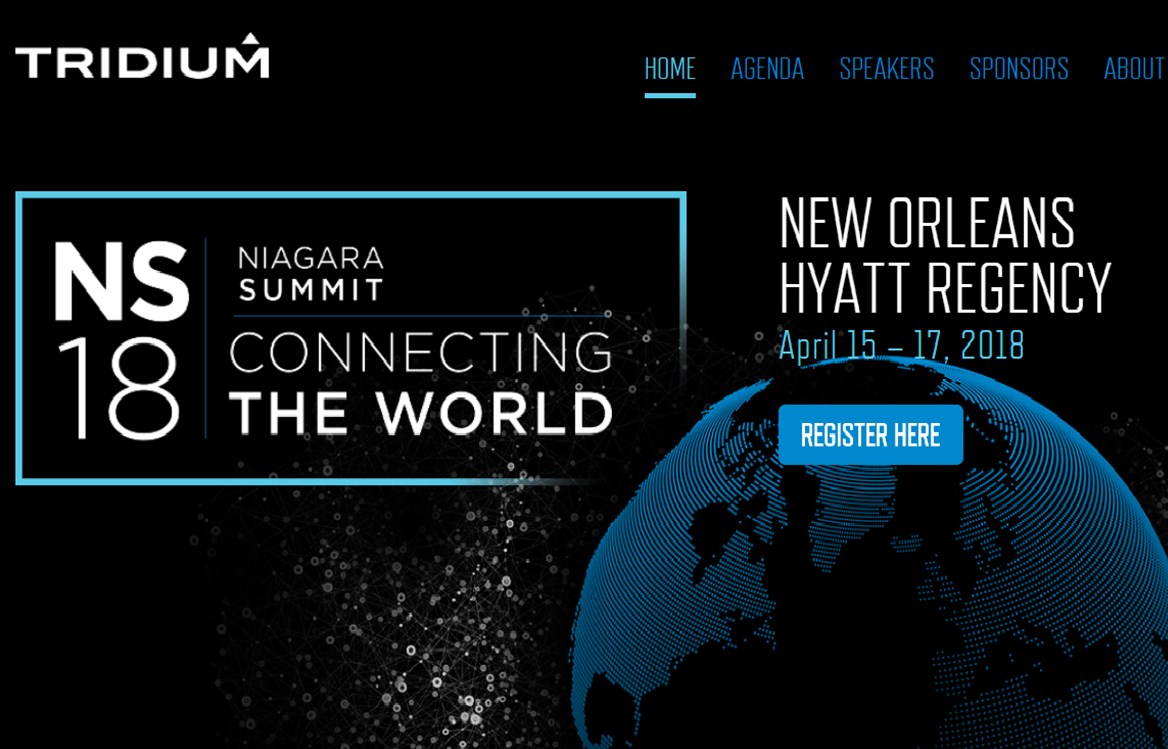Viewport: 1168px width, 749px height.
Task: Select the "New Orleans Hyatt Regency" heading
Action: point(945,255)
